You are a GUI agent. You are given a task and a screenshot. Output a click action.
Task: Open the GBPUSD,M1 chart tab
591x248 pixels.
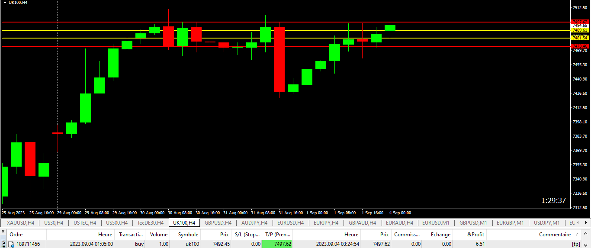pos(473,223)
